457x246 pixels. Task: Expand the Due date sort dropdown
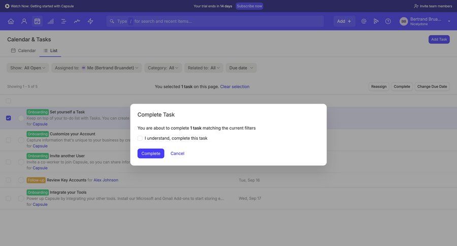(x=241, y=68)
